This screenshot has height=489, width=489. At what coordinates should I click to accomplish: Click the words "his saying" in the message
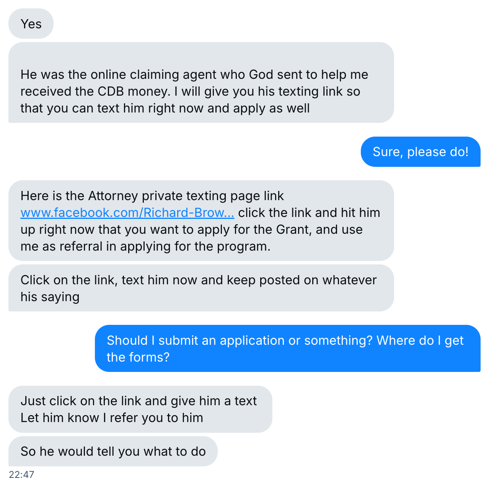tap(50, 297)
